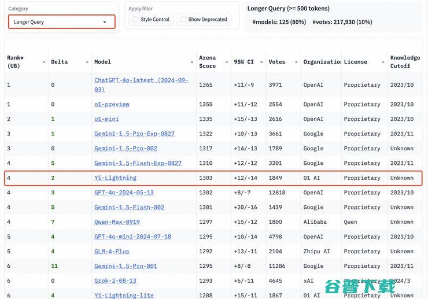This screenshot has height=299, width=428.
Task: Click the xAI organization cell
Action: 308,281
